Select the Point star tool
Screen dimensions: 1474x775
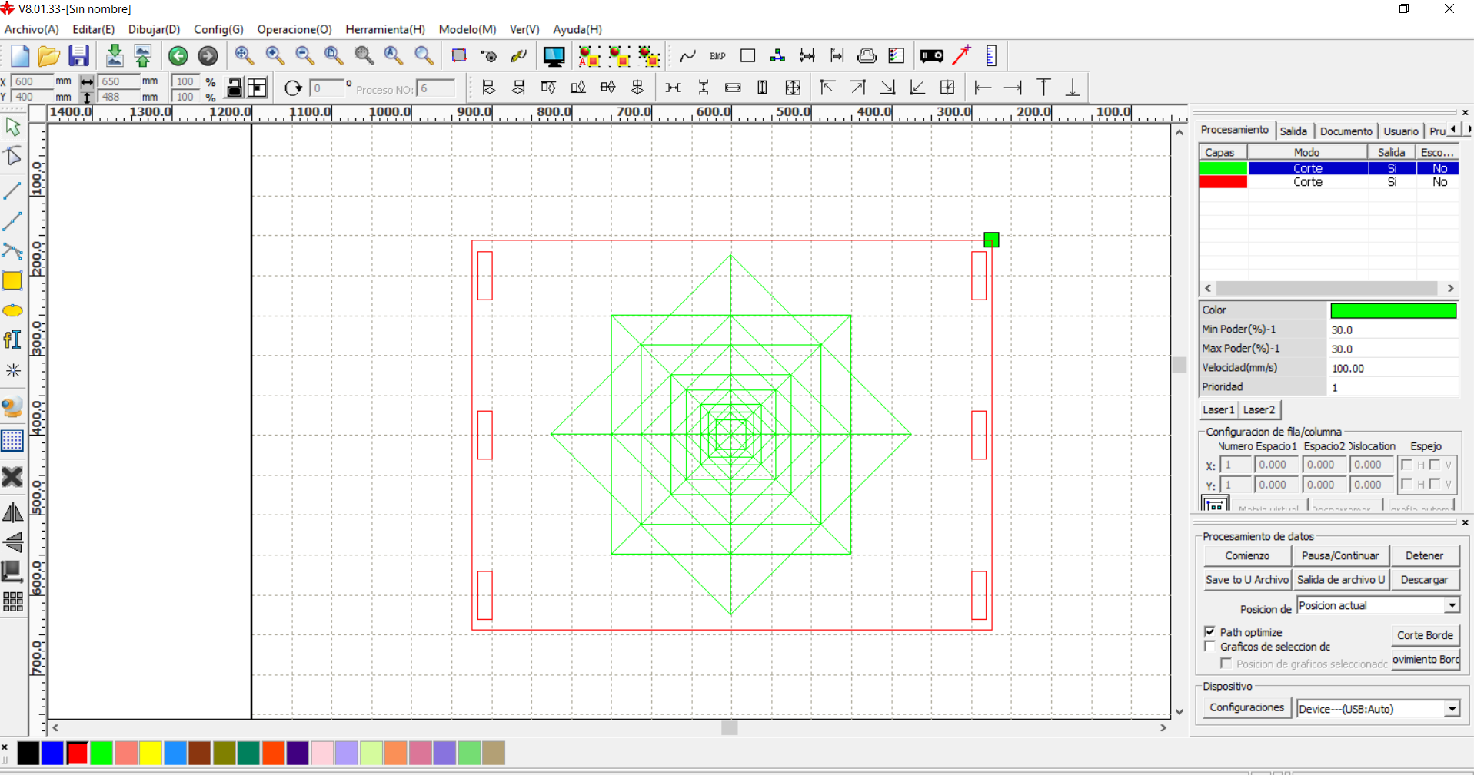pos(13,371)
